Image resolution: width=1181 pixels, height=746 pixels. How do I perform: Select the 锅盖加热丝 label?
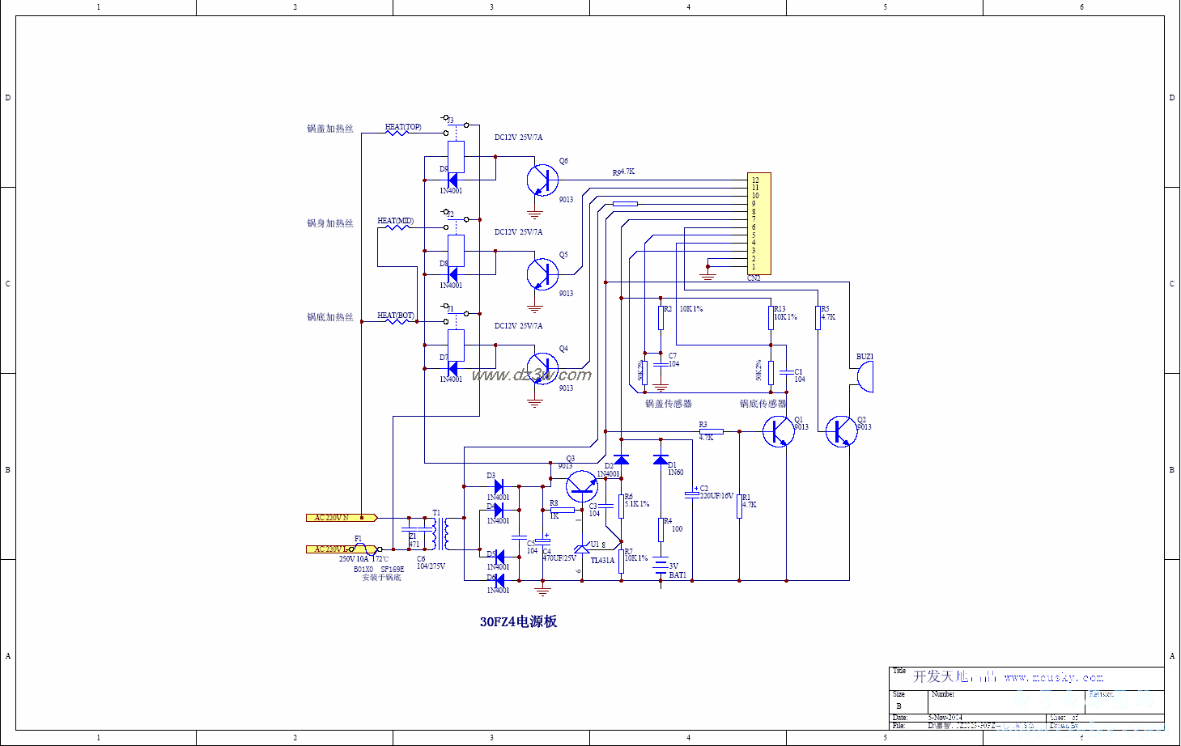[330, 129]
